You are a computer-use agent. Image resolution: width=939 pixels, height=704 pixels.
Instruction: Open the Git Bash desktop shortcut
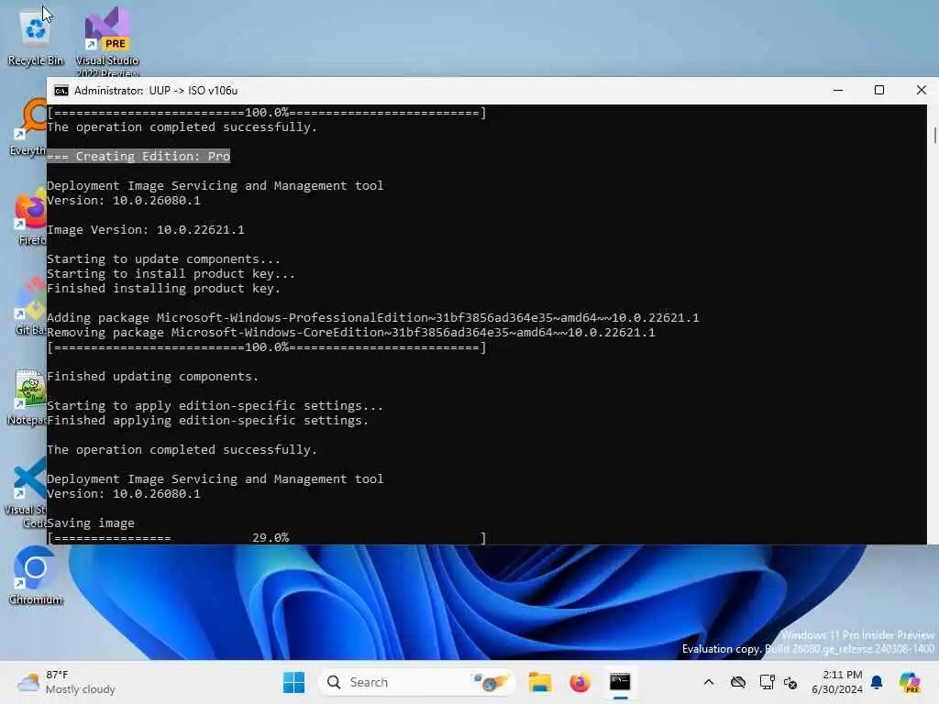tap(30, 306)
